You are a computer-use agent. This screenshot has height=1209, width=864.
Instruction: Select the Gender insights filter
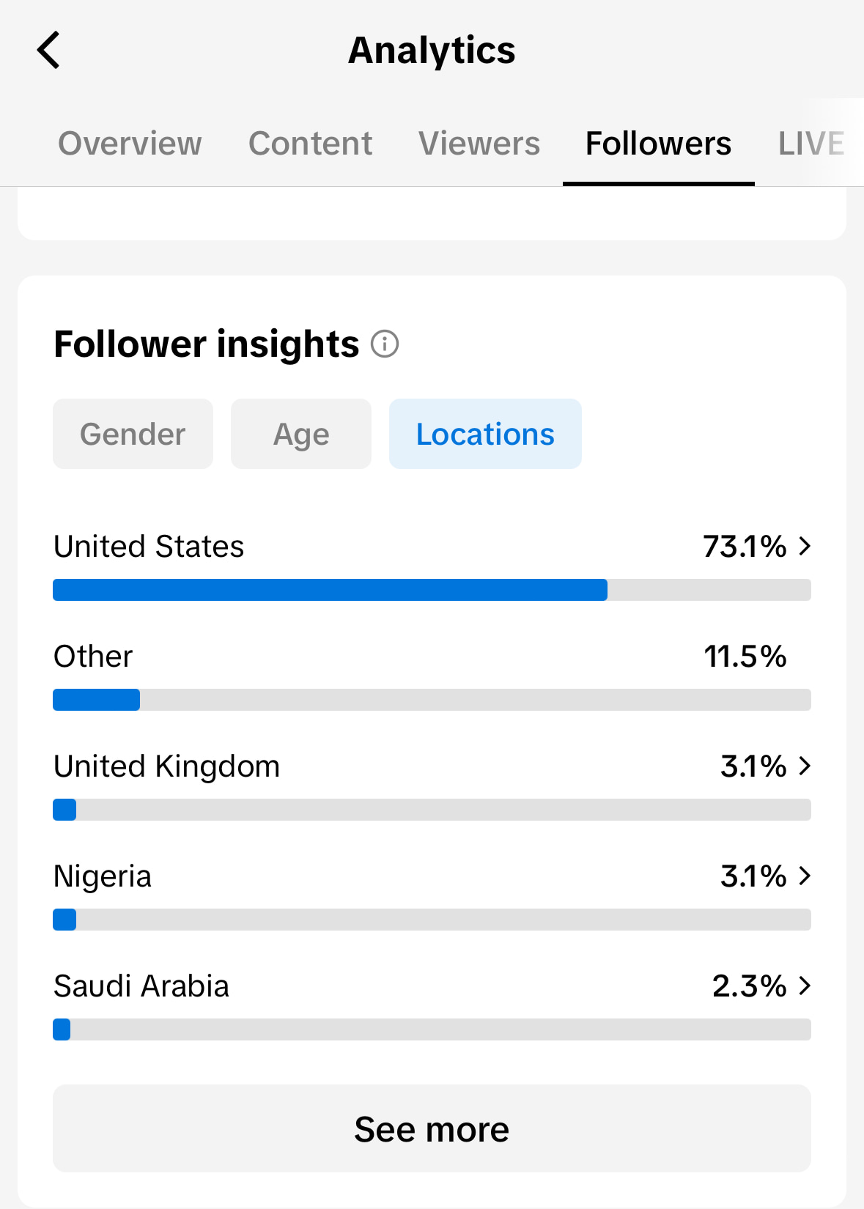click(133, 433)
